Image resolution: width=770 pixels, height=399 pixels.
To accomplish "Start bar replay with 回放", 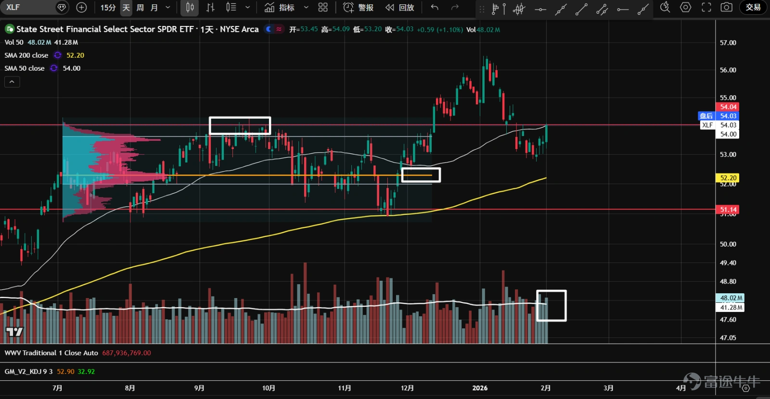I will point(400,7).
